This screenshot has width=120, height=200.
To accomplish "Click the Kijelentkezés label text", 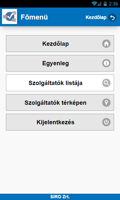I will [x=55, y=122].
